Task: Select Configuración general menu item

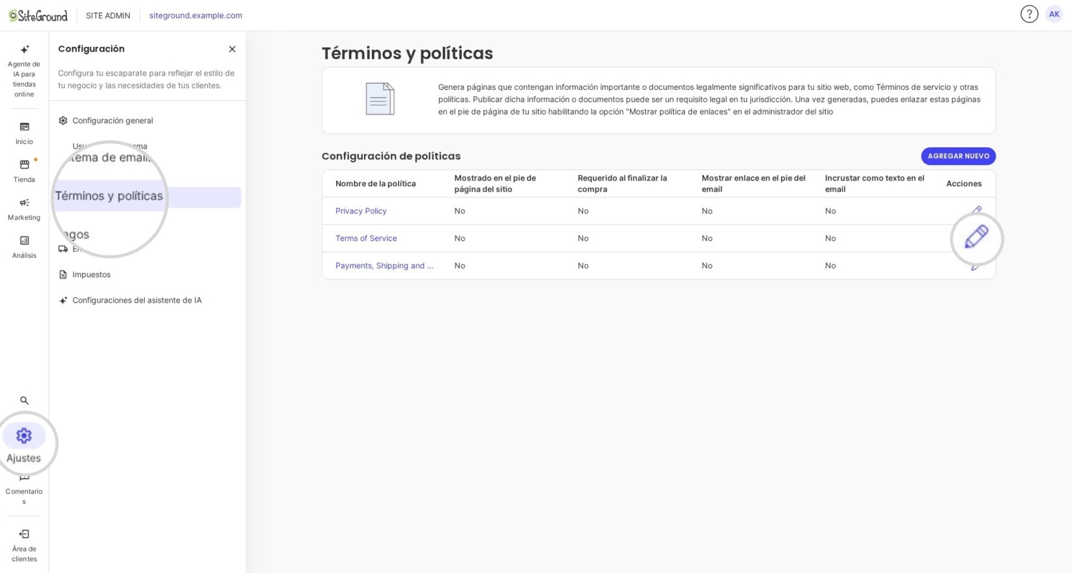Action: 106,120
